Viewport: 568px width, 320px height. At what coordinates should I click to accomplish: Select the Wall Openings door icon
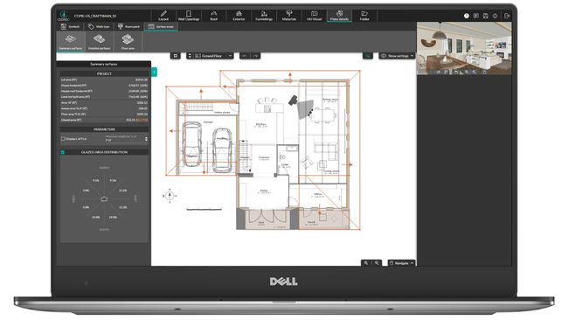(189, 16)
